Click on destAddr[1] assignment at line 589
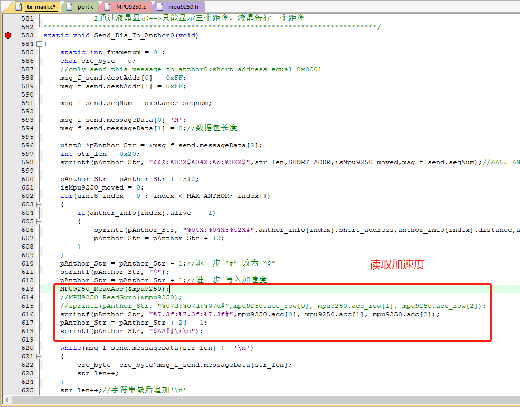Screen dimensions: 520x407 click(123, 86)
